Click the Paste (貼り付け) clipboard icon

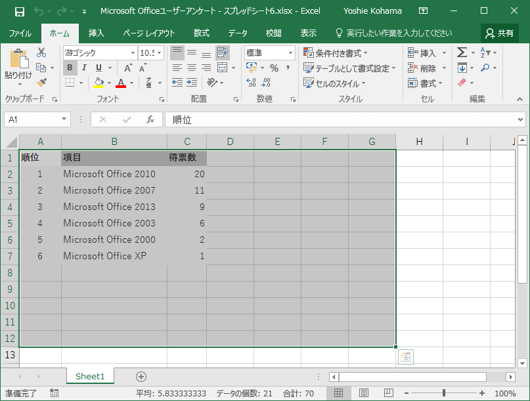19,58
